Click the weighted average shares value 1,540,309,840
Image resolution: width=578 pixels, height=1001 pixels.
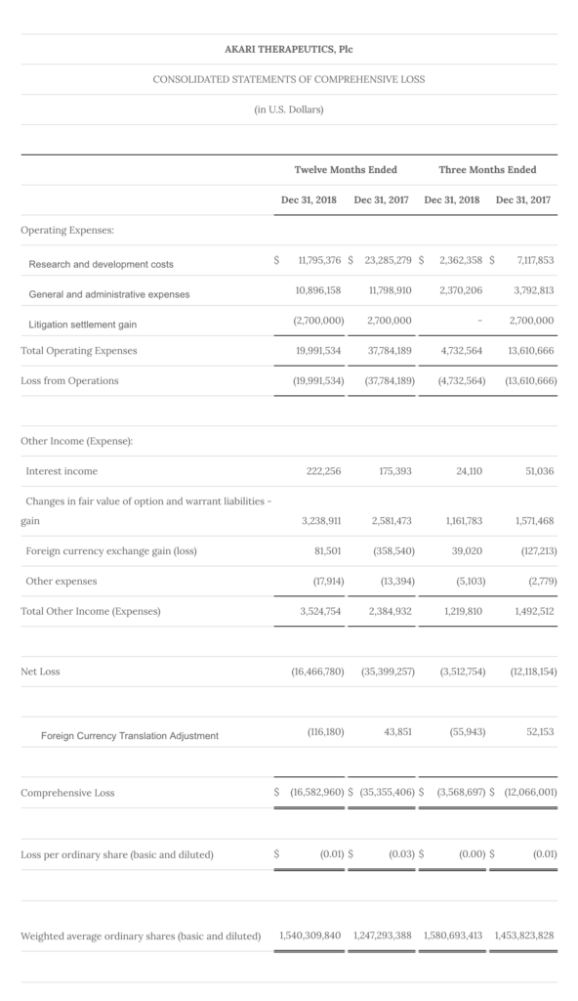click(310, 936)
